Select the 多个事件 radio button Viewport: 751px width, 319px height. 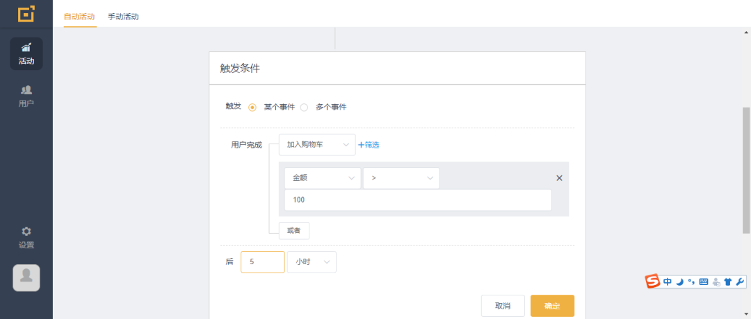click(304, 107)
